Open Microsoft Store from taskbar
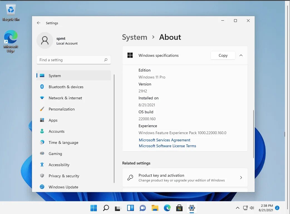Screen dimensions: 290x214 [x=179, y=208]
